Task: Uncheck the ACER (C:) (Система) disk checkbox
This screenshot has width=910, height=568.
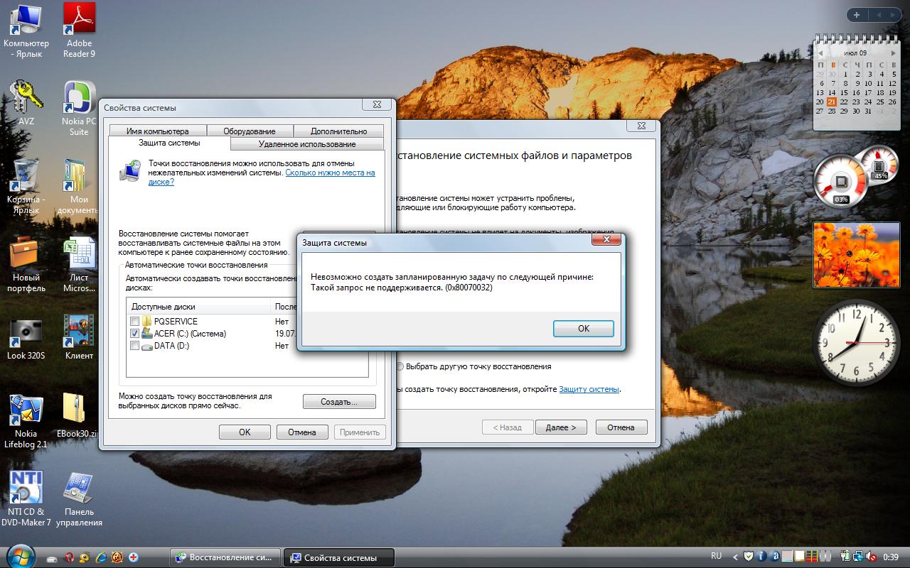Action: [x=134, y=334]
